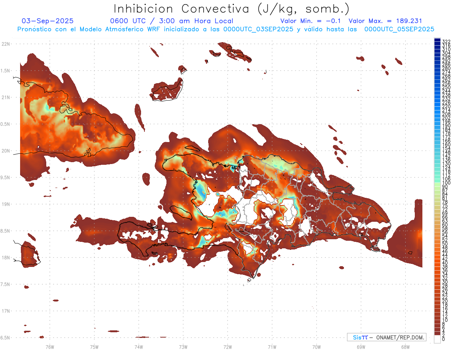
Task: Pick the white 0 swatch at colorbar bottom
Action: pos(437,340)
